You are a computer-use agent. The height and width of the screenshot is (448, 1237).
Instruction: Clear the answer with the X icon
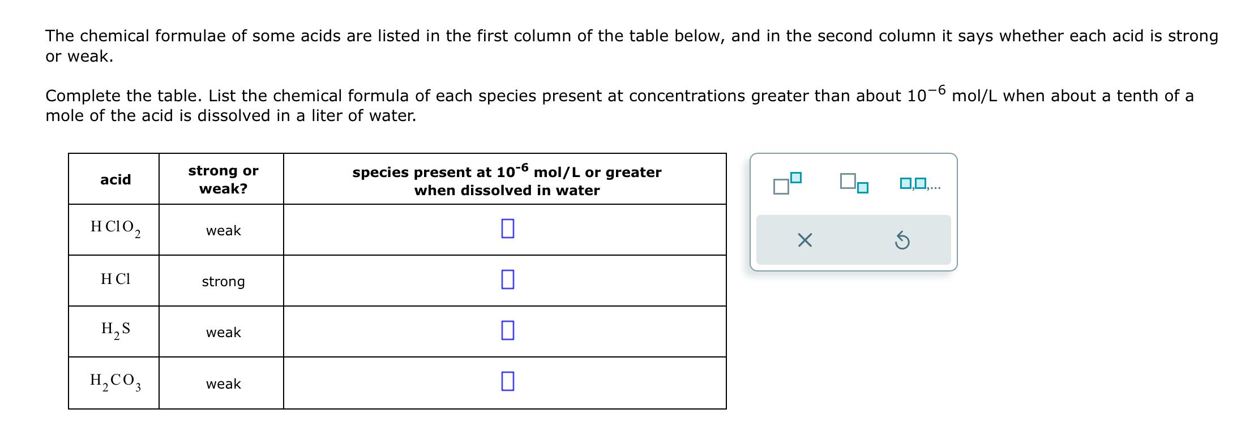click(x=804, y=240)
